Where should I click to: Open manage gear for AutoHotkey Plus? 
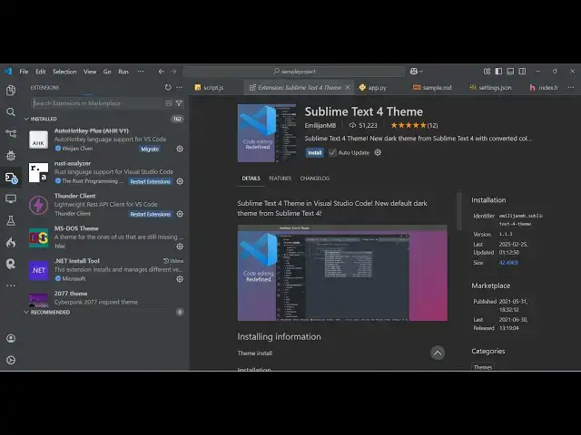click(x=180, y=149)
